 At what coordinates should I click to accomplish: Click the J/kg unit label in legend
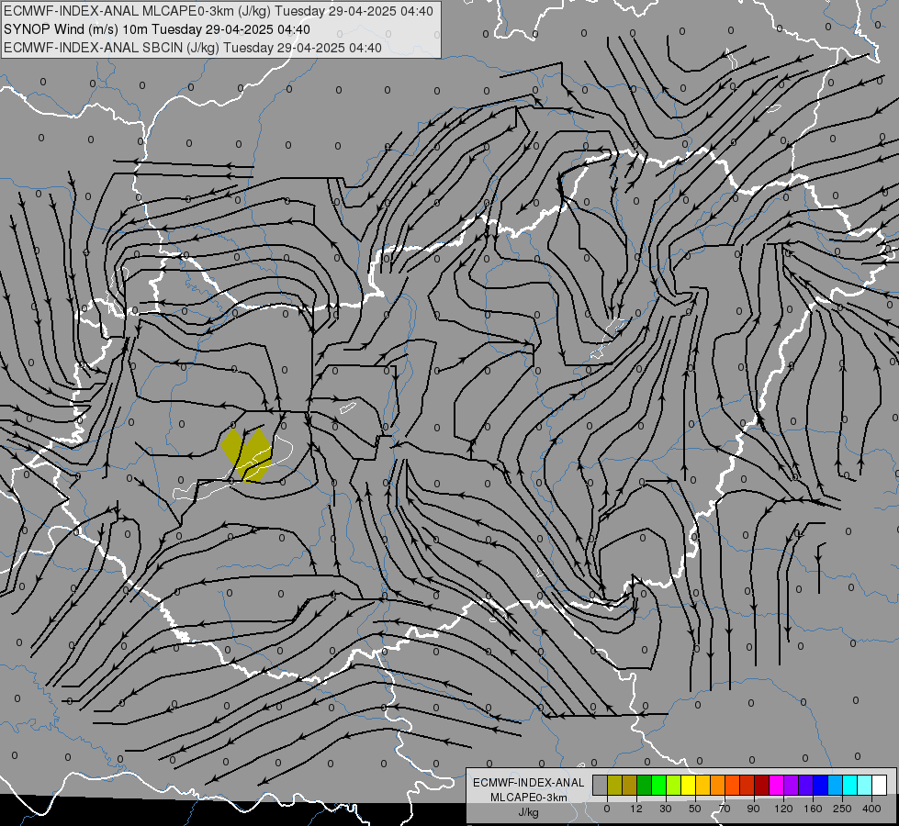pyautogui.click(x=529, y=812)
